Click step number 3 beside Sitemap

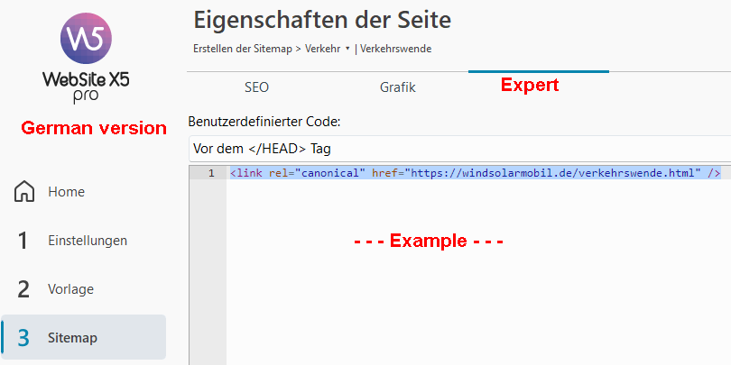coord(24,338)
